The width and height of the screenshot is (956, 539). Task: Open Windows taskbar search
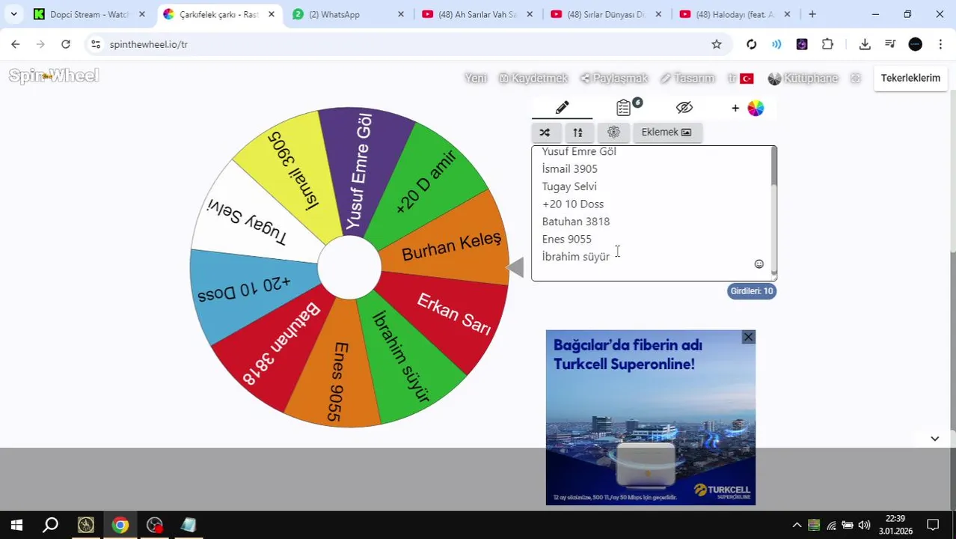tap(50, 525)
